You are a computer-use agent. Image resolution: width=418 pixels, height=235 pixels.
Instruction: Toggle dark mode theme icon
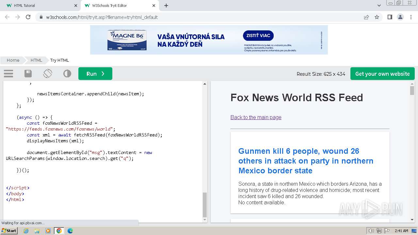(x=67, y=73)
